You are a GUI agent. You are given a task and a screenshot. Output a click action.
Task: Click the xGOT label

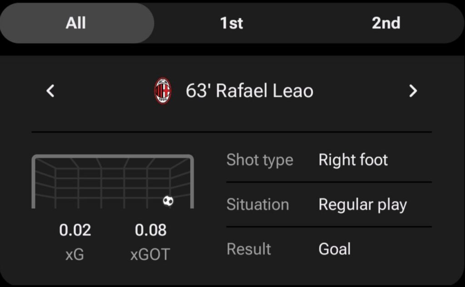[150, 255]
